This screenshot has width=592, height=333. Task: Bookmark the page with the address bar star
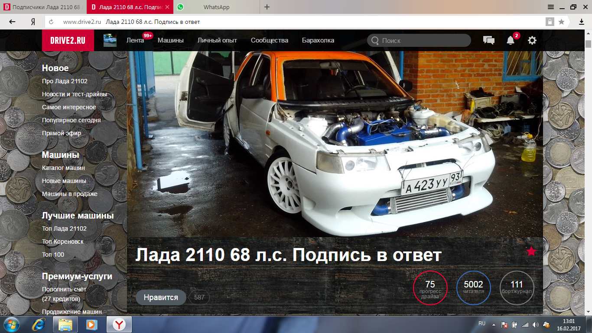pyautogui.click(x=561, y=22)
